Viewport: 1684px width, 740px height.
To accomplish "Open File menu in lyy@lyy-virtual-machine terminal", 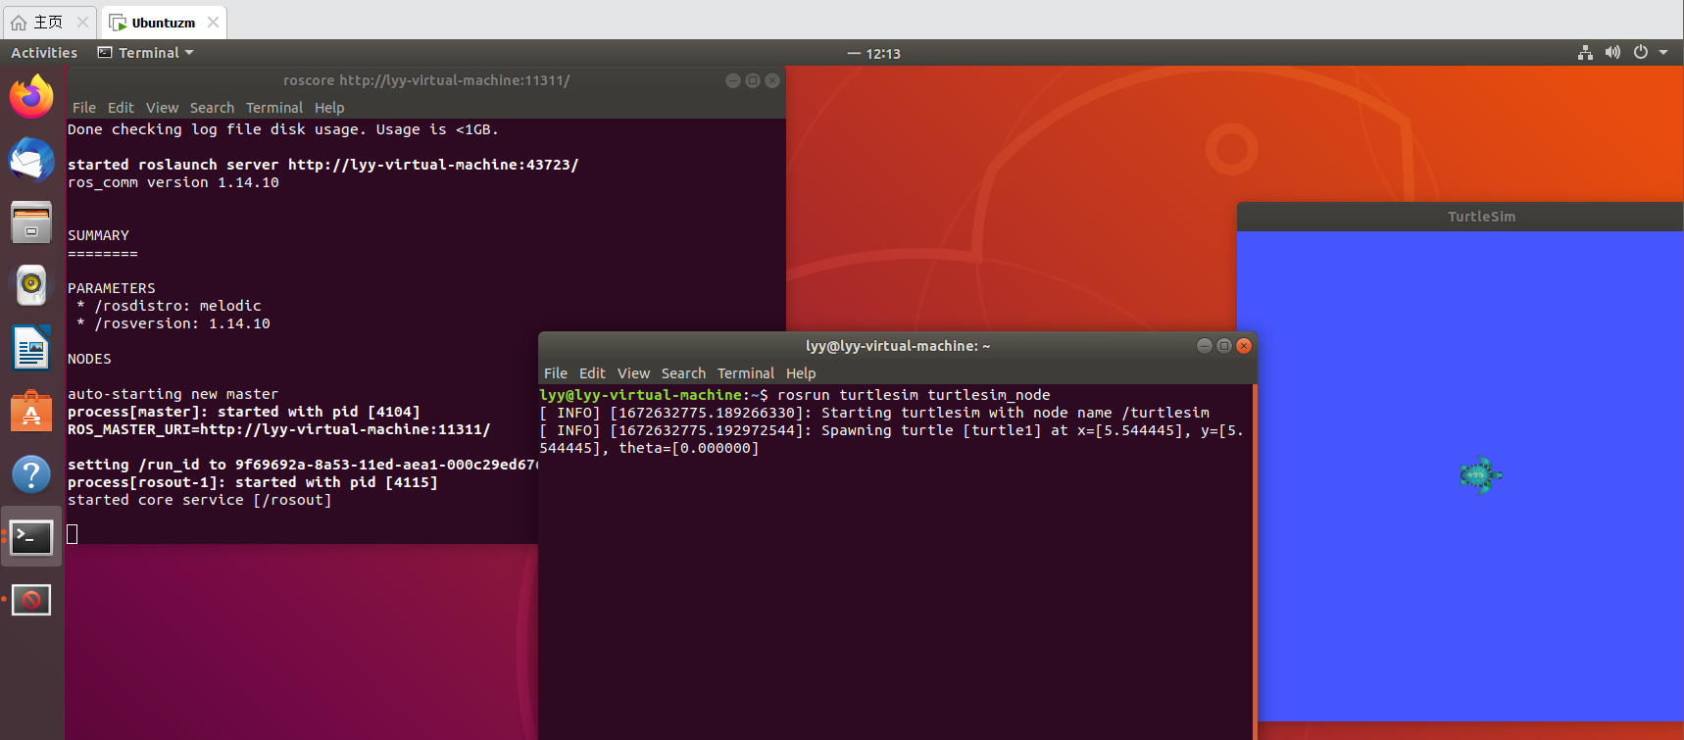I will point(556,373).
